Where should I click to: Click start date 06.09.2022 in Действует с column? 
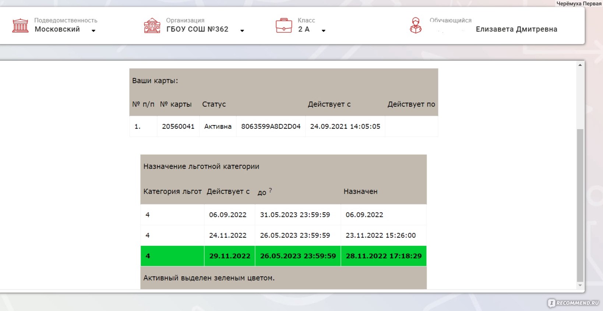click(x=228, y=215)
